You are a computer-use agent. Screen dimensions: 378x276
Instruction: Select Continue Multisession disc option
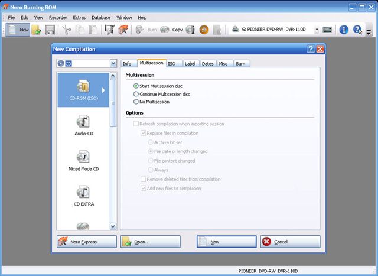point(136,94)
